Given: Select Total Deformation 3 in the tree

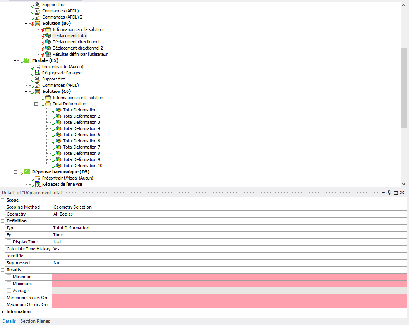Looking at the screenshot, I should pyautogui.click(x=82, y=122).
